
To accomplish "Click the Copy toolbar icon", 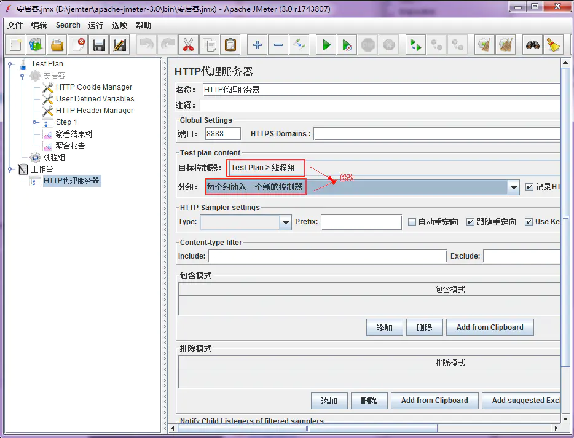I will point(210,45).
